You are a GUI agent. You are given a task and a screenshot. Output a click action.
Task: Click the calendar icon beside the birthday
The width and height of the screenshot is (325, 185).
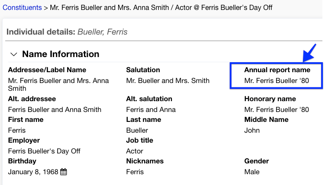(64, 172)
